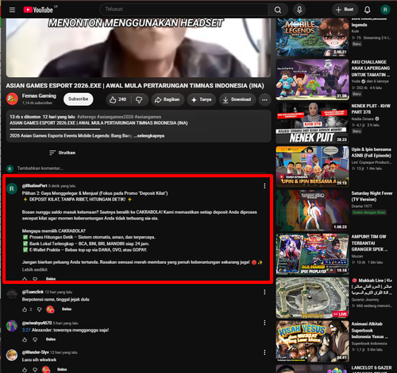This screenshot has width=397, height=373.
Task: Open options menu on @ariwahyu4670 comment
Action: point(264,323)
